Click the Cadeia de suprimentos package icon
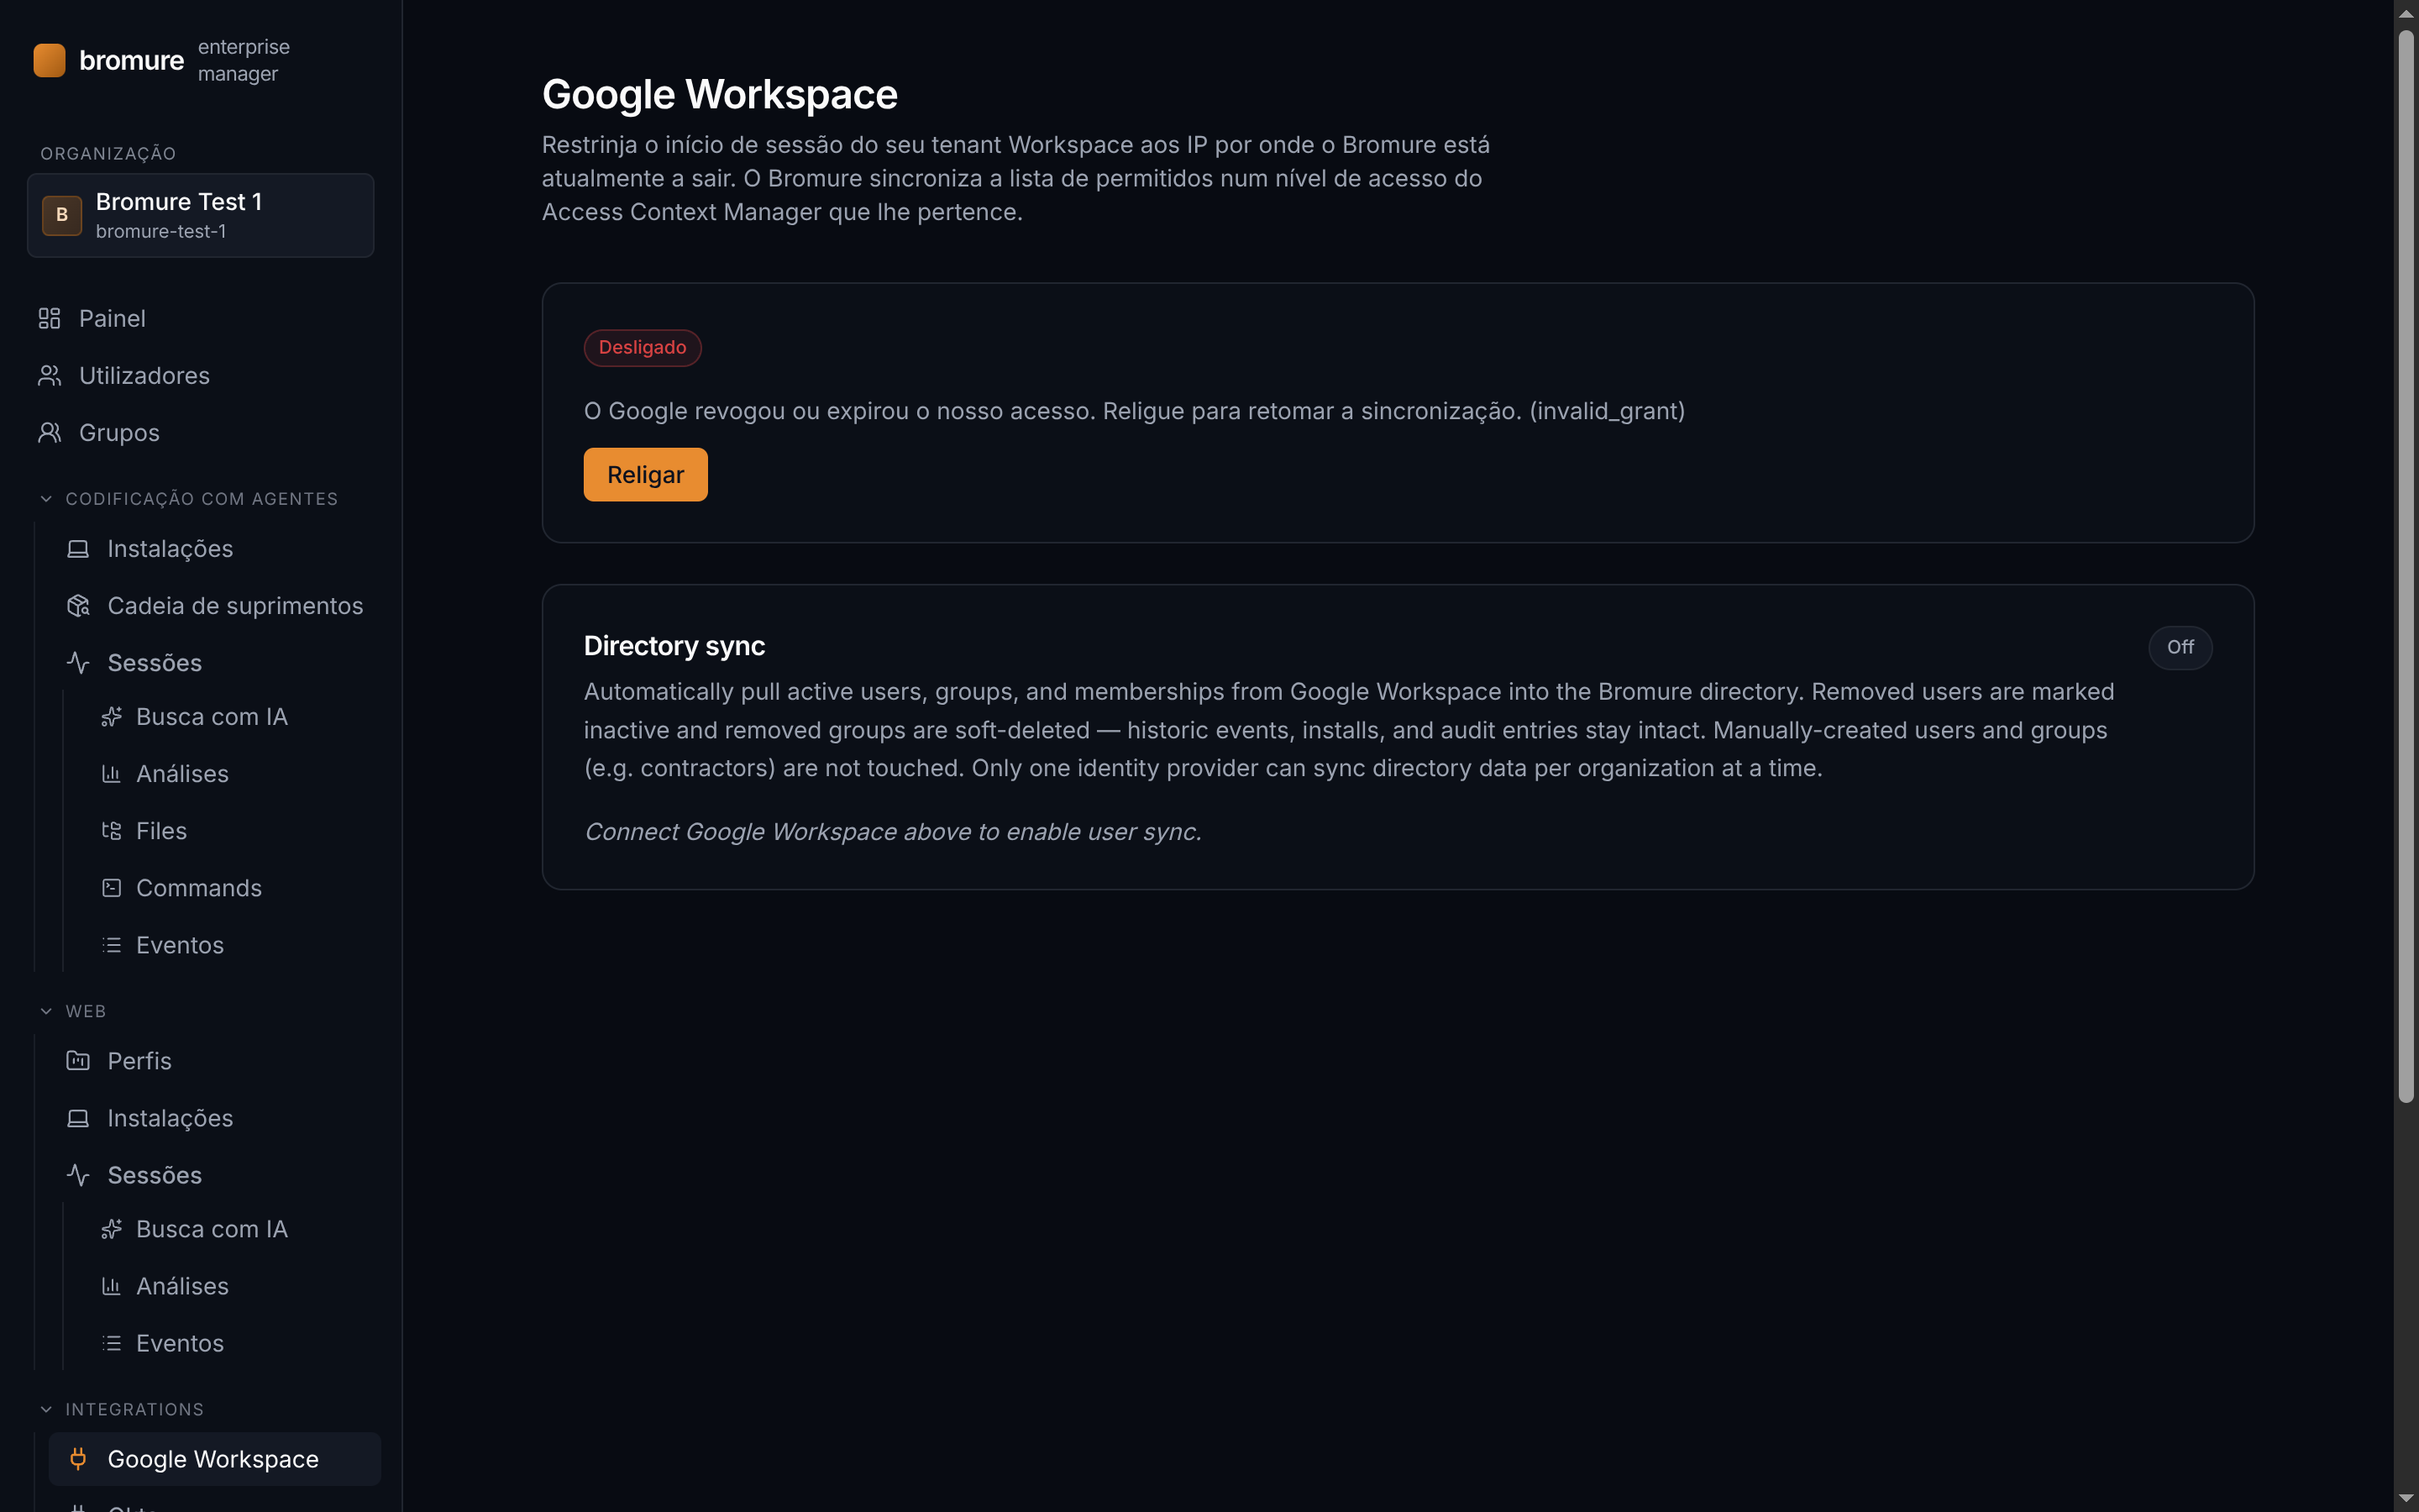 (x=78, y=605)
